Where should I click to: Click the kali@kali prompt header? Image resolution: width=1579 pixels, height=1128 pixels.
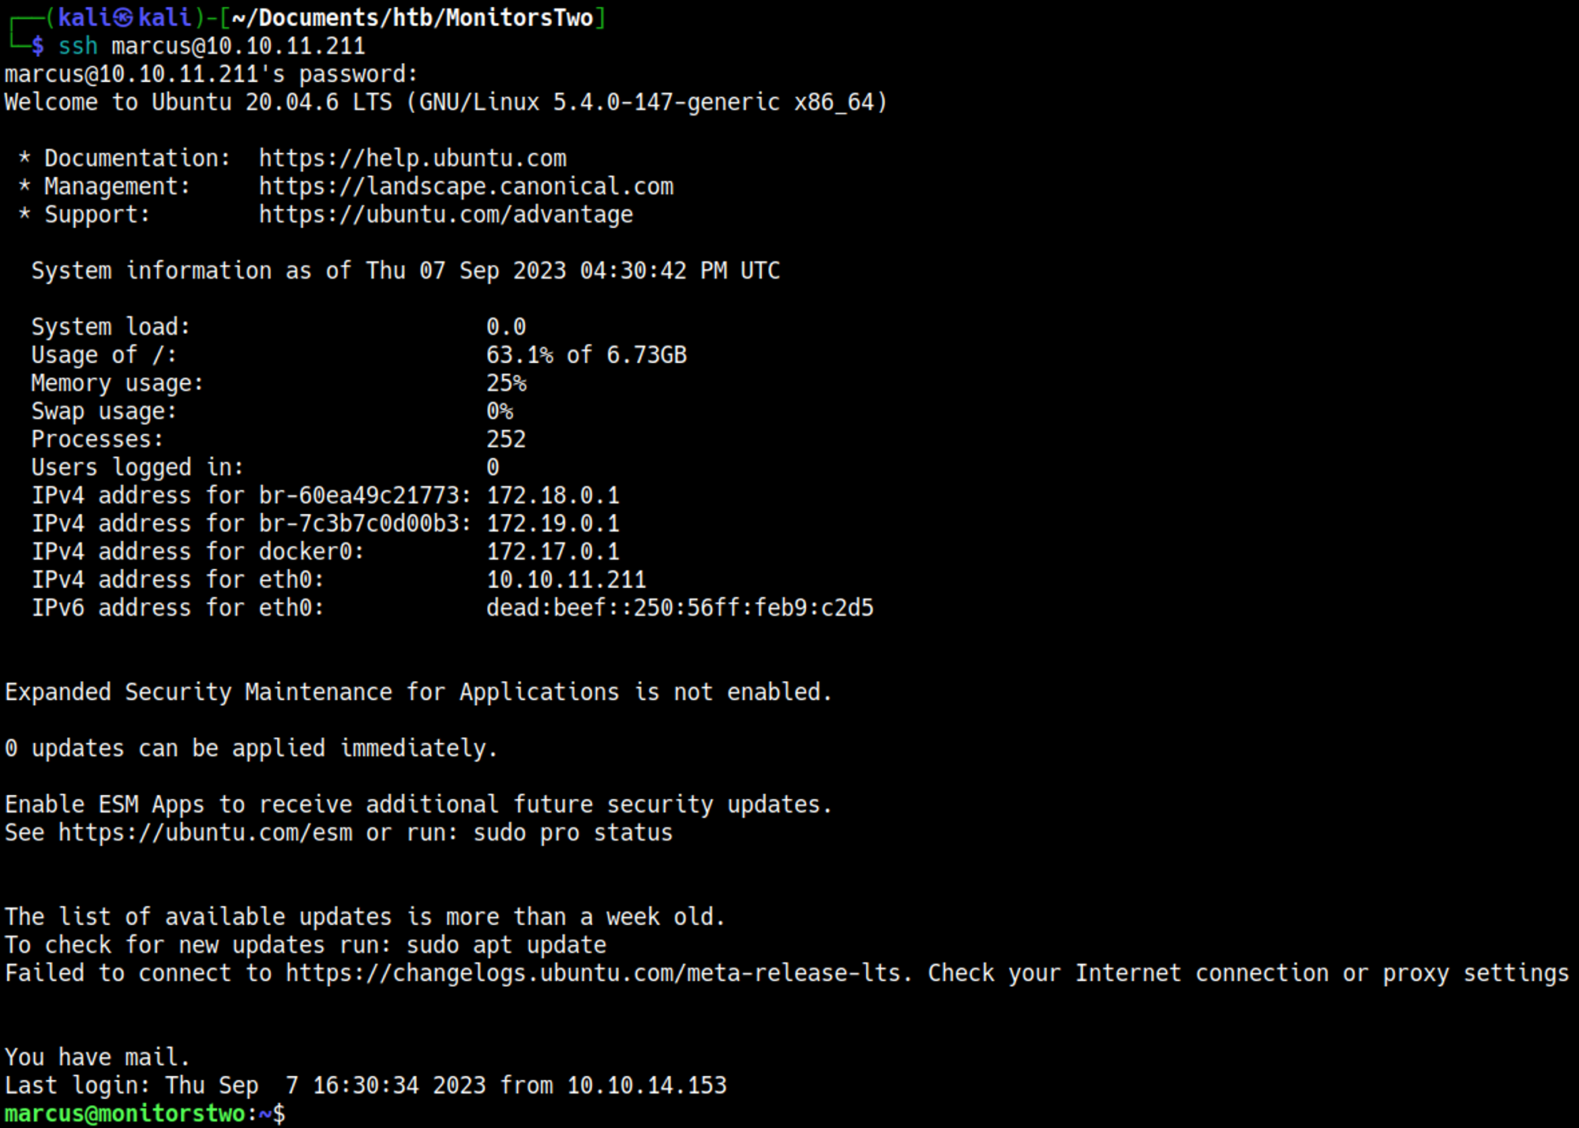(x=125, y=17)
